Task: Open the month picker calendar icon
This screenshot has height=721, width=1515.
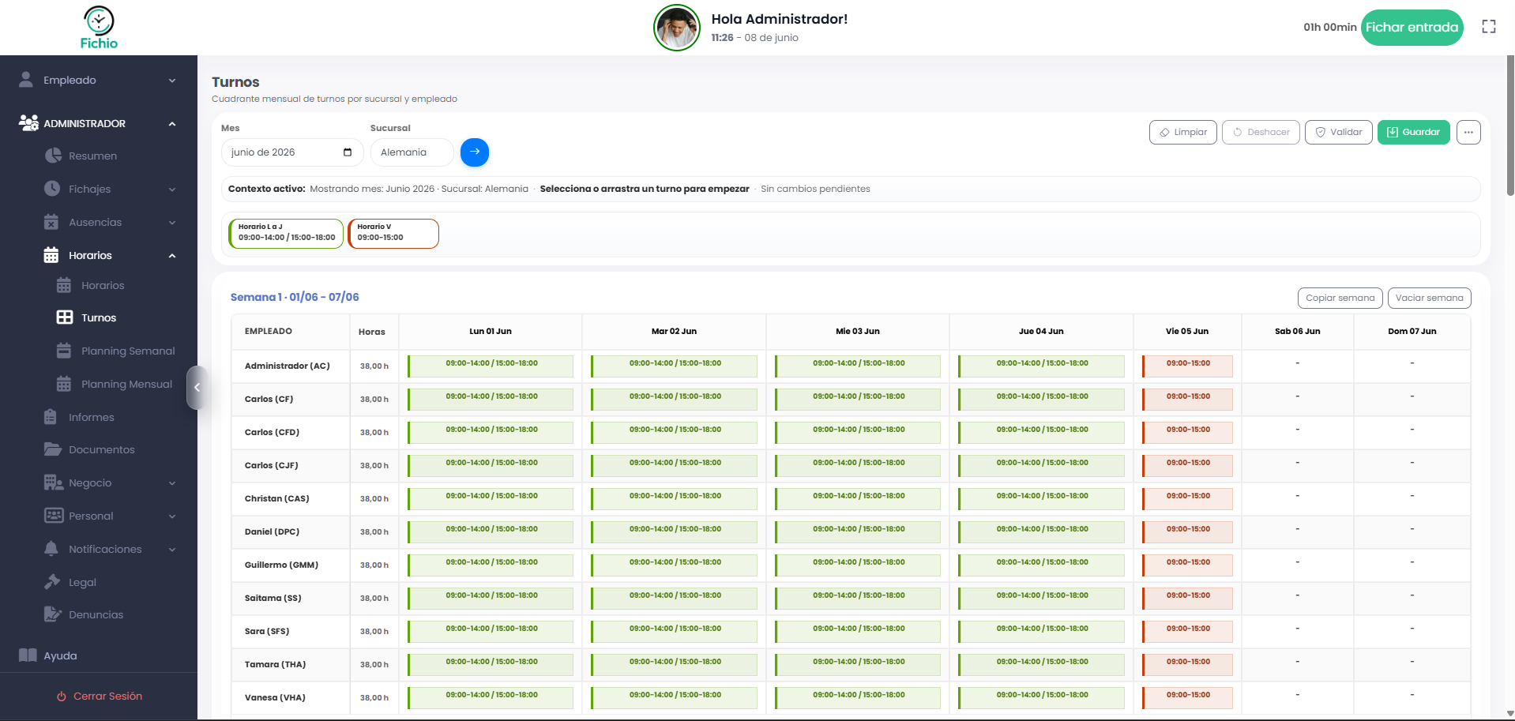Action: pyautogui.click(x=348, y=152)
